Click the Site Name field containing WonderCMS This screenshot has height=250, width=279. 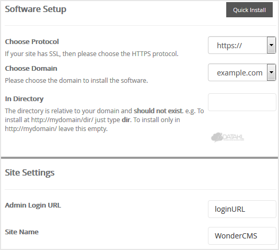point(242,236)
